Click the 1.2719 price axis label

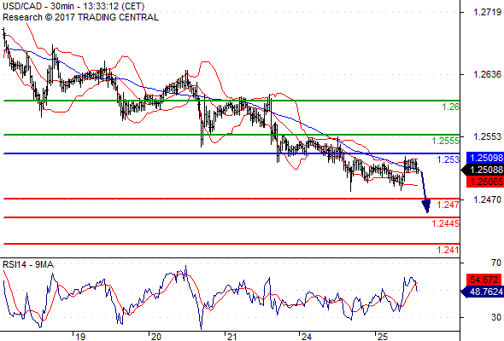click(x=487, y=12)
